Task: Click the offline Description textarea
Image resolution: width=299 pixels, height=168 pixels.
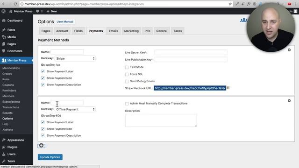Action: click(161, 120)
